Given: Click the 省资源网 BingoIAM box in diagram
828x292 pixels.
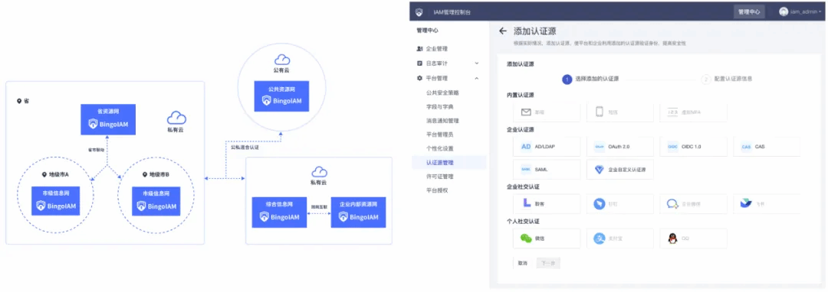Looking at the screenshot, I should [x=108, y=119].
